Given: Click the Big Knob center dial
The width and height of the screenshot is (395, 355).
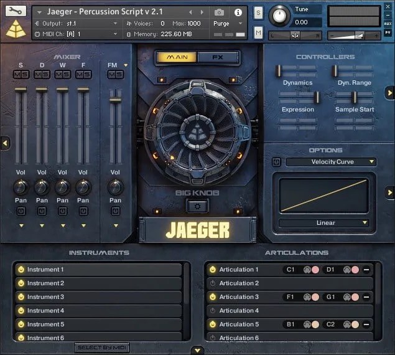Looking at the screenshot, I should point(198,132).
